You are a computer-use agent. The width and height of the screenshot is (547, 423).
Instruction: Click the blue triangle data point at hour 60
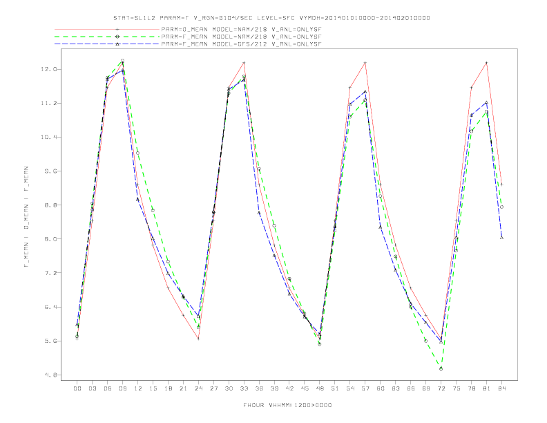tap(381, 227)
